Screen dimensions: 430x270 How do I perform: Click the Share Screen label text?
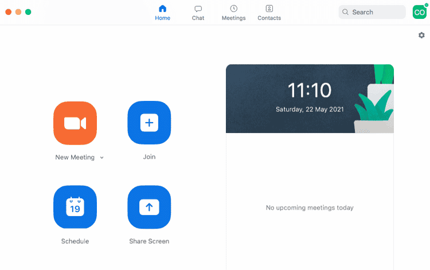[149, 241]
